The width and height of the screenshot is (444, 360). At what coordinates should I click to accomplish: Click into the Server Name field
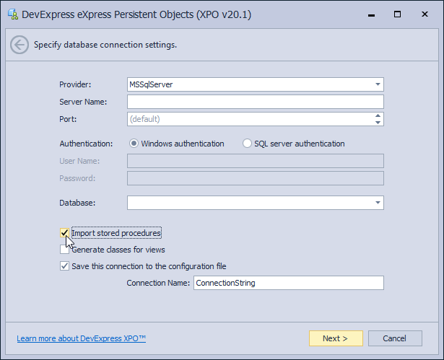(x=256, y=102)
